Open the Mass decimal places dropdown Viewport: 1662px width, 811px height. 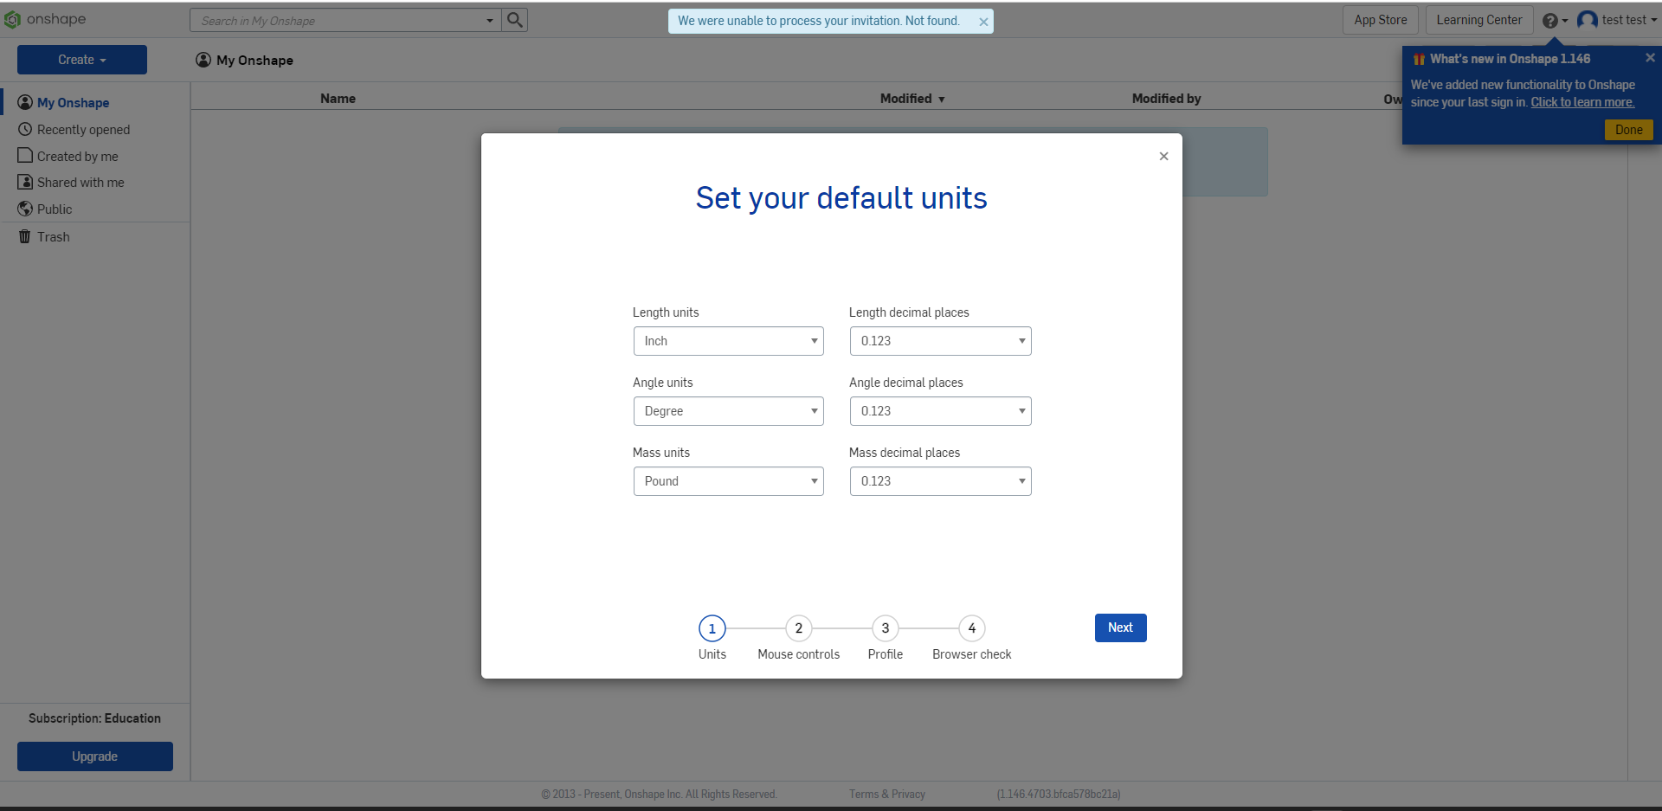pos(940,481)
